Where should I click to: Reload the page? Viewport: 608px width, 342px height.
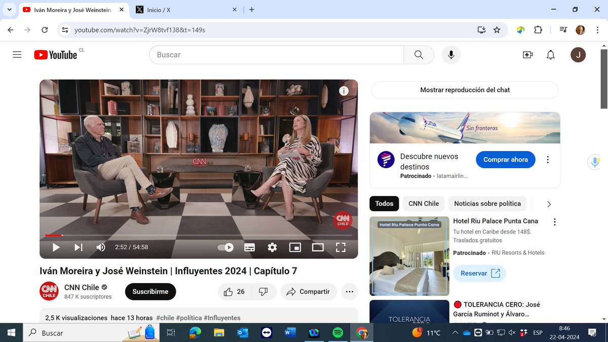coord(45,30)
